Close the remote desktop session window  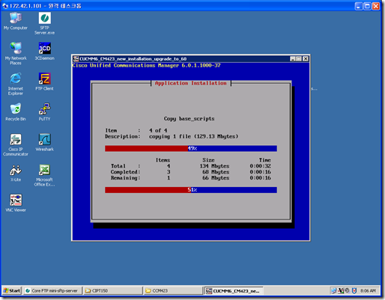(376, 6)
